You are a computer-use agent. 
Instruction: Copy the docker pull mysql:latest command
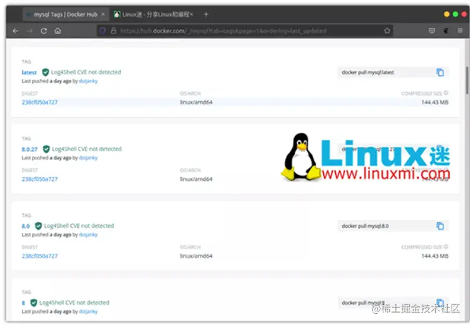click(x=440, y=72)
